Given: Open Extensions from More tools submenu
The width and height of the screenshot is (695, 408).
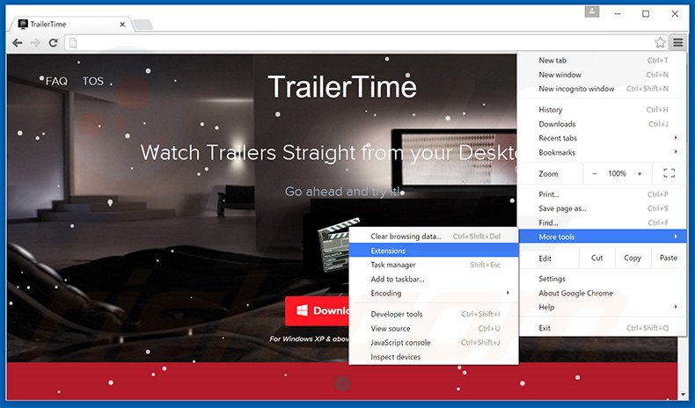Looking at the screenshot, I should 434,251.
